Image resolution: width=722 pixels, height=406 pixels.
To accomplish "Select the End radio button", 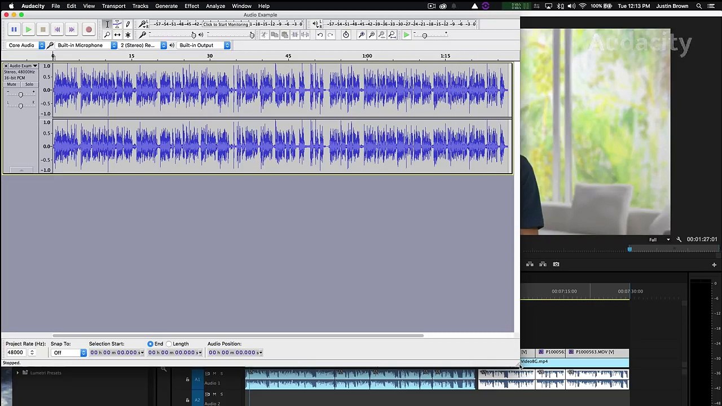I will click(150, 344).
